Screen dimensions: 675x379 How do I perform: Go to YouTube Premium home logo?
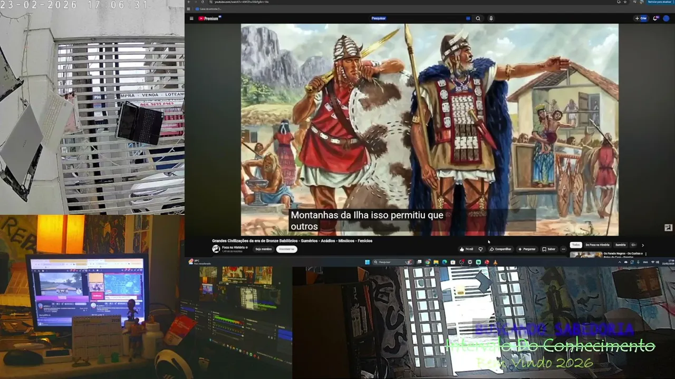pos(210,18)
